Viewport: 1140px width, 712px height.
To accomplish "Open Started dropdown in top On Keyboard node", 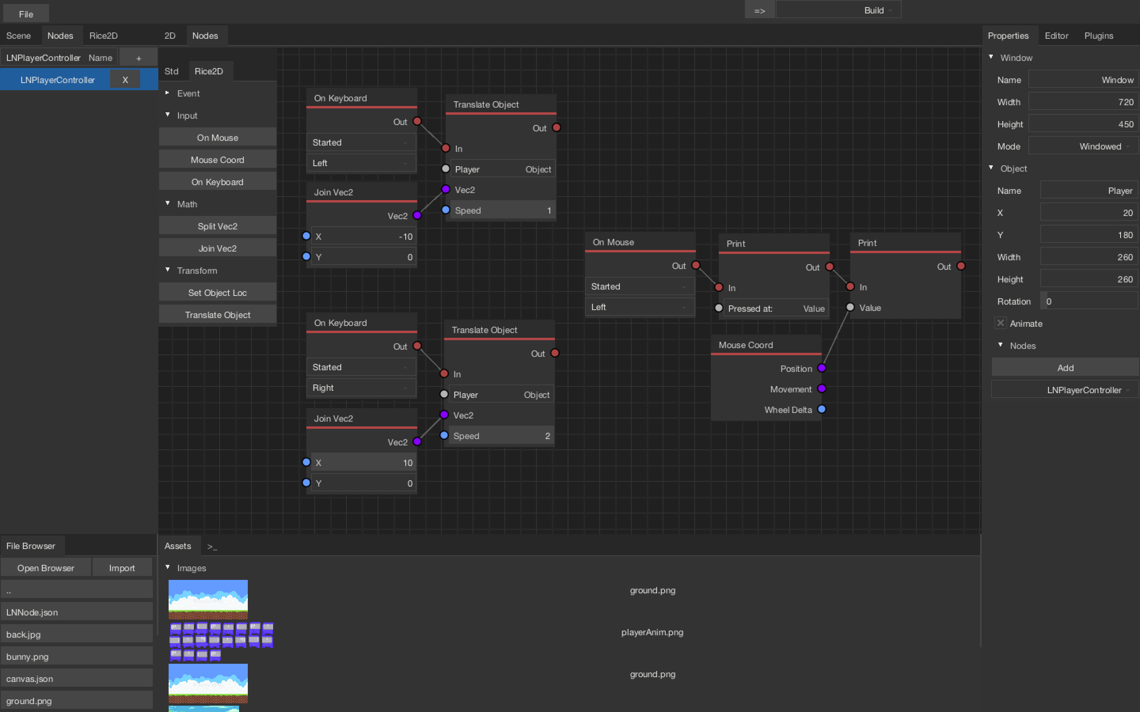I will point(361,142).
